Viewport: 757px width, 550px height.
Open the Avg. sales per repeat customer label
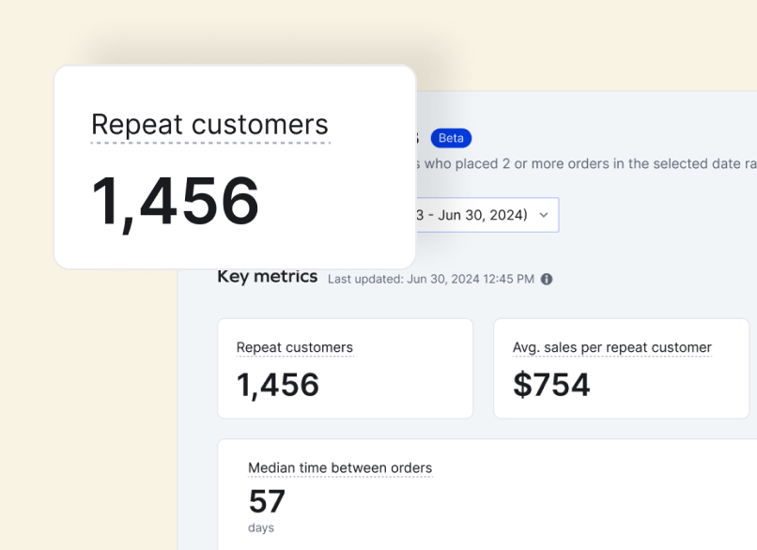(612, 347)
